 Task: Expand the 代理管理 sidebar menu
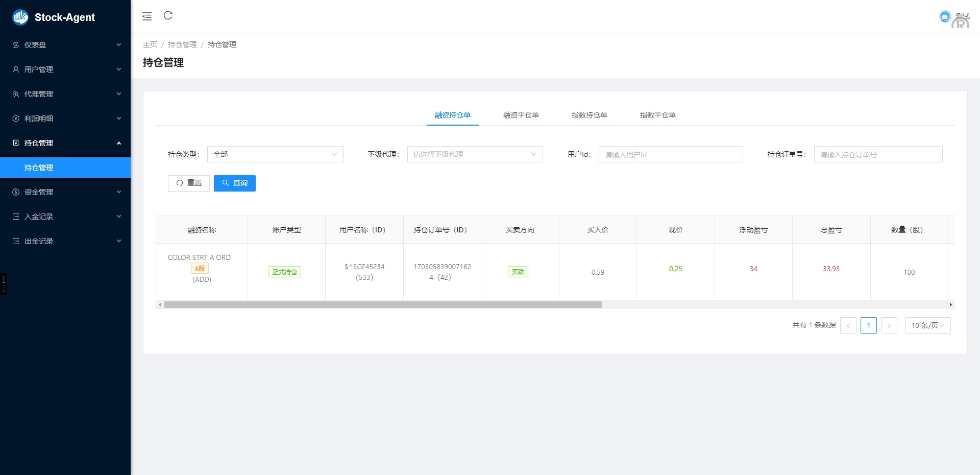click(x=65, y=94)
